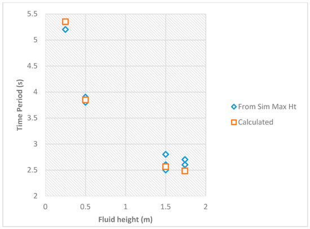Click the 1.5 x-axis tick label
This screenshot has height=229, width=310.
point(166,207)
